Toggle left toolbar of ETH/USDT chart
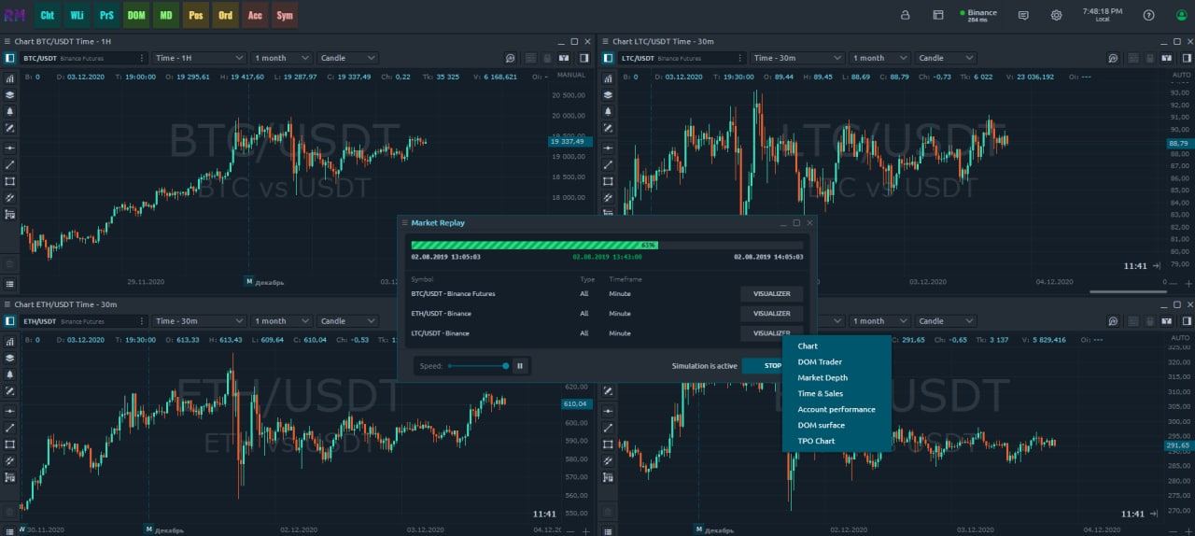 pyautogui.click(x=9, y=321)
